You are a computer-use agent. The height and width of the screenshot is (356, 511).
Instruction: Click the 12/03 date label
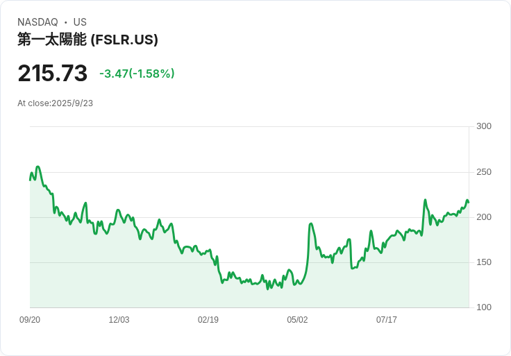[119, 320]
